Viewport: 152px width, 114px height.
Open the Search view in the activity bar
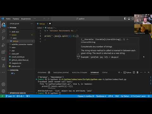3,31
